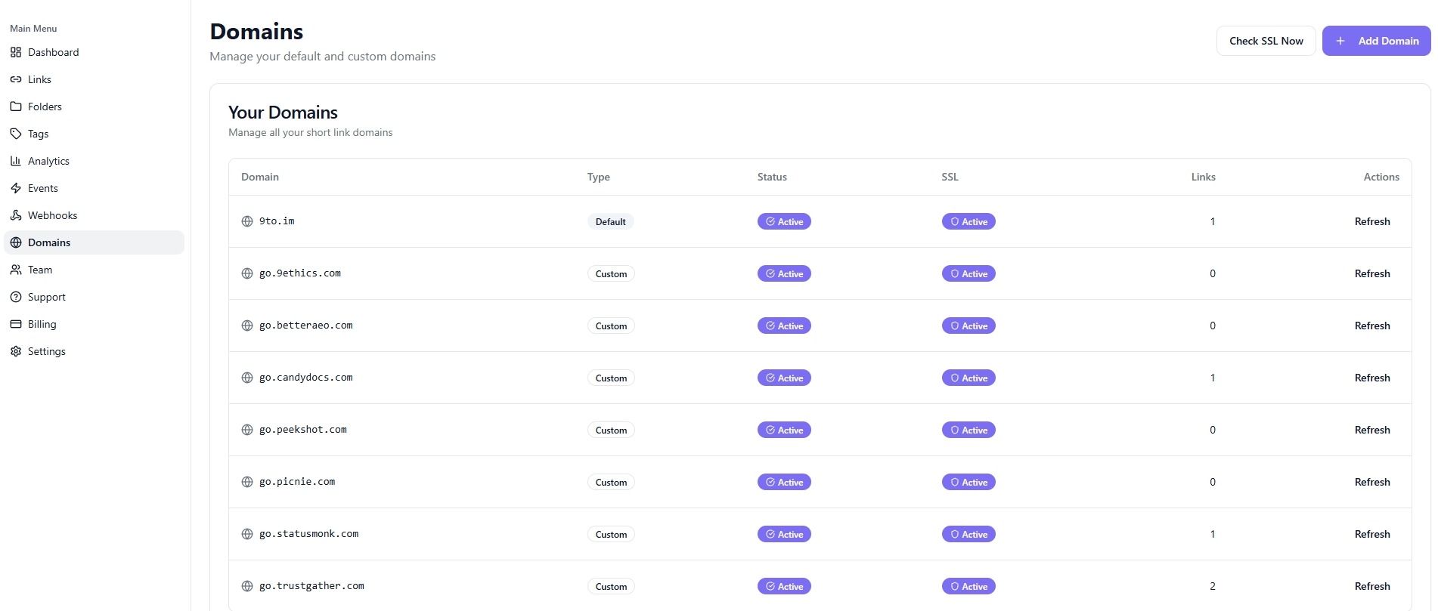
Task: Navigate to Webhooks page
Action: [x=94, y=215]
